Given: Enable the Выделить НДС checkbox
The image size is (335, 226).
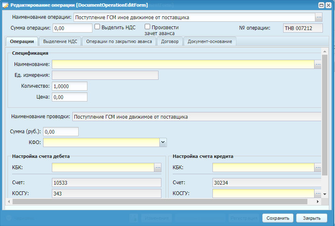Looking at the screenshot, I should click(x=97, y=27).
